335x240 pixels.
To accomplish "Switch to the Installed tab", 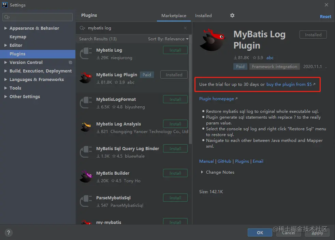I will (x=203, y=16).
